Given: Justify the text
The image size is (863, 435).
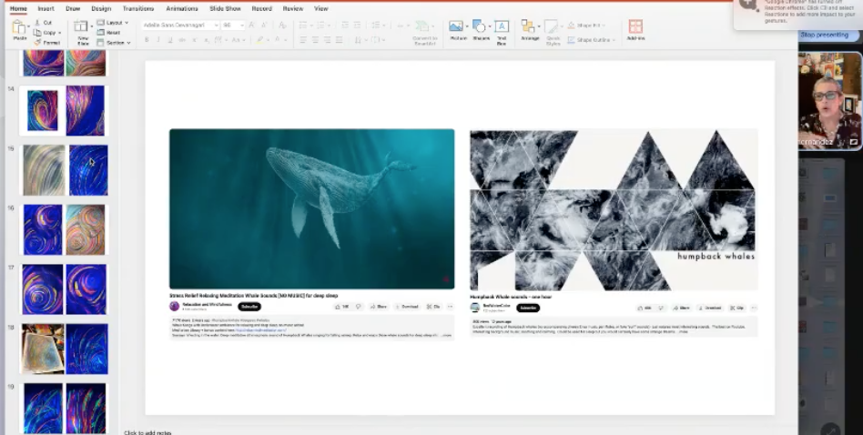Looking at the screenshot, I should tap(339, 40).
